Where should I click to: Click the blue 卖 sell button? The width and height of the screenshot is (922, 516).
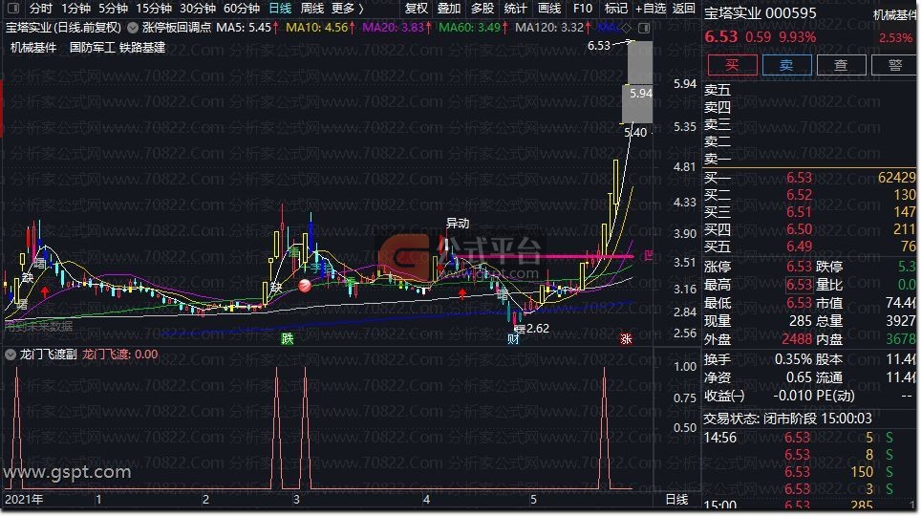pyautogui.click(x=786, y=65)
